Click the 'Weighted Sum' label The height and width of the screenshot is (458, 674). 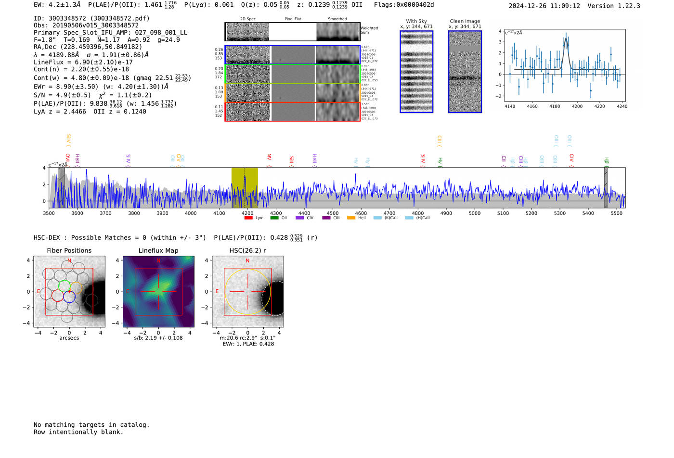coord(369,30)
